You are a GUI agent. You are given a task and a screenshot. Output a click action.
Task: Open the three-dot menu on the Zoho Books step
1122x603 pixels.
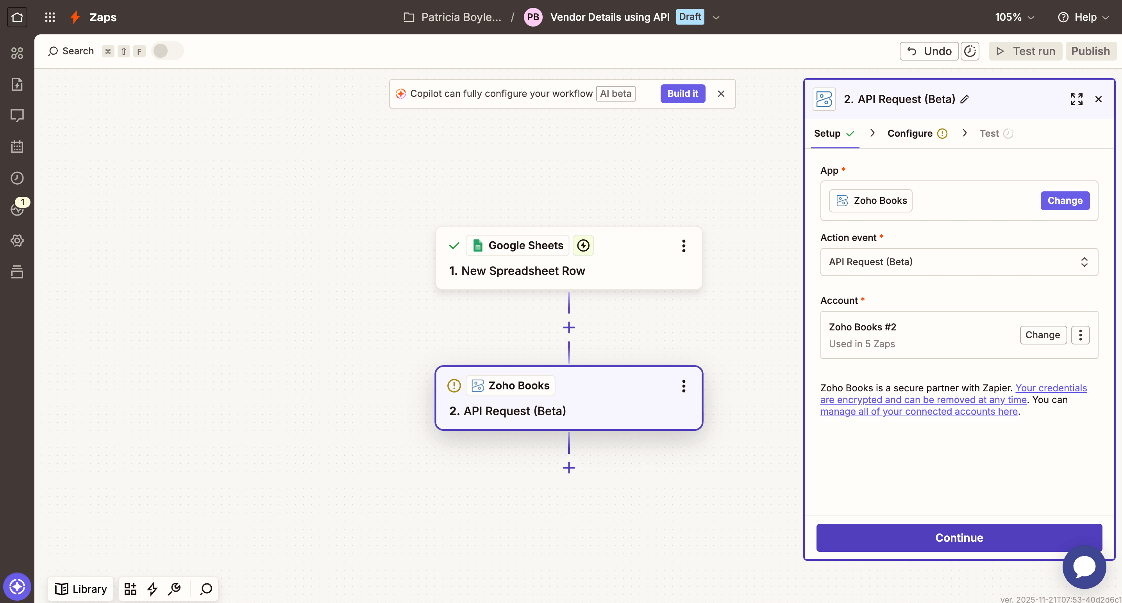pyautogui.click(x=683, y=386)
